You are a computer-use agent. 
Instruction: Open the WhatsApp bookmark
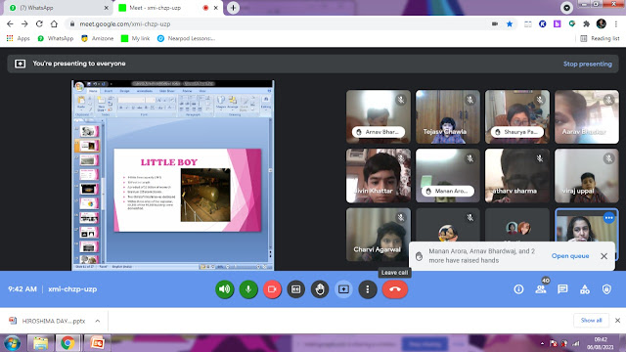(56, 39)
